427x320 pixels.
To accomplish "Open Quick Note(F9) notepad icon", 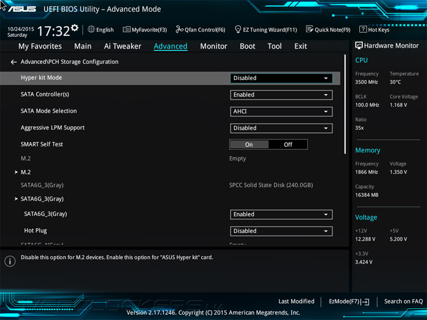I will [x=310, y=30].
